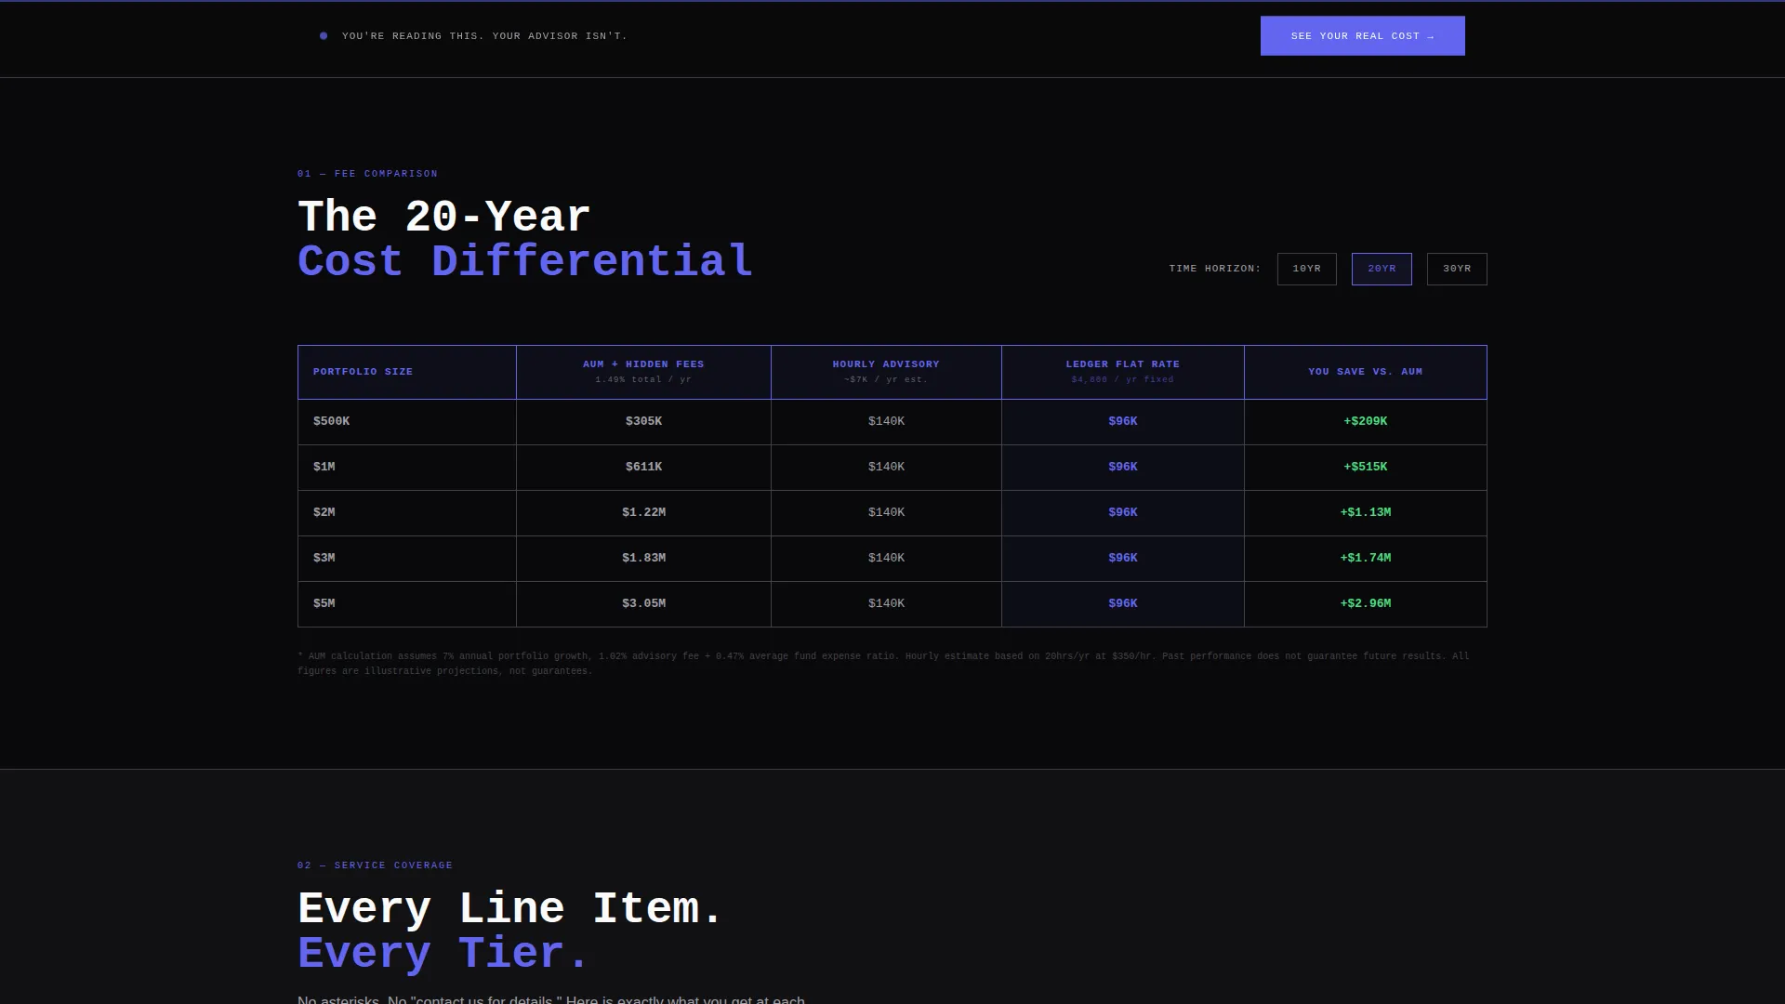Click the +$2.96M savings value

pos(1365,603)
